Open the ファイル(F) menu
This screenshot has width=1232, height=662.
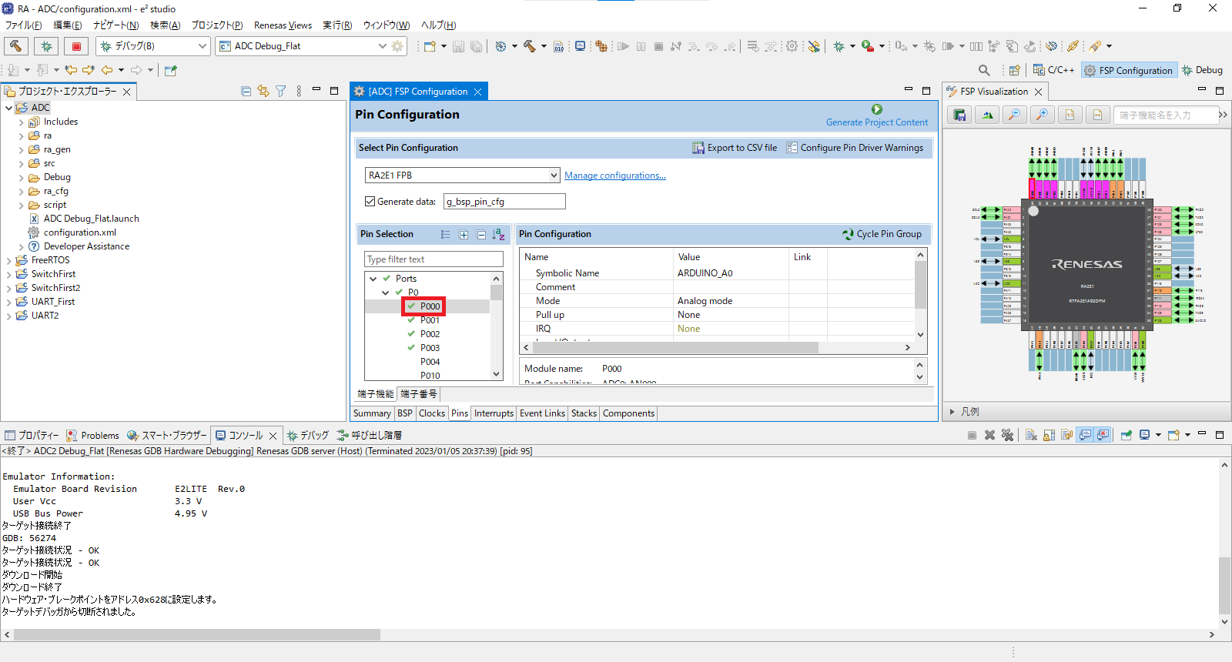pos(23,25)
